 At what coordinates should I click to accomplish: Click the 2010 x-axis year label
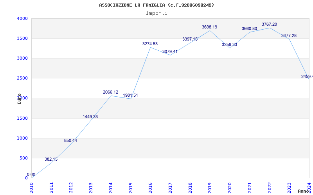[32, 188]
